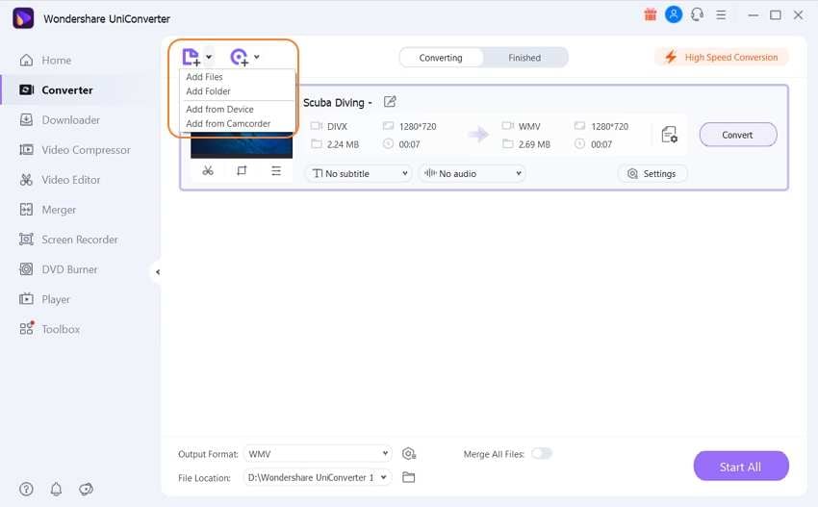Open the help question mark icon
The width and height of the screenshot is (818, 507).
click(26, 489)
